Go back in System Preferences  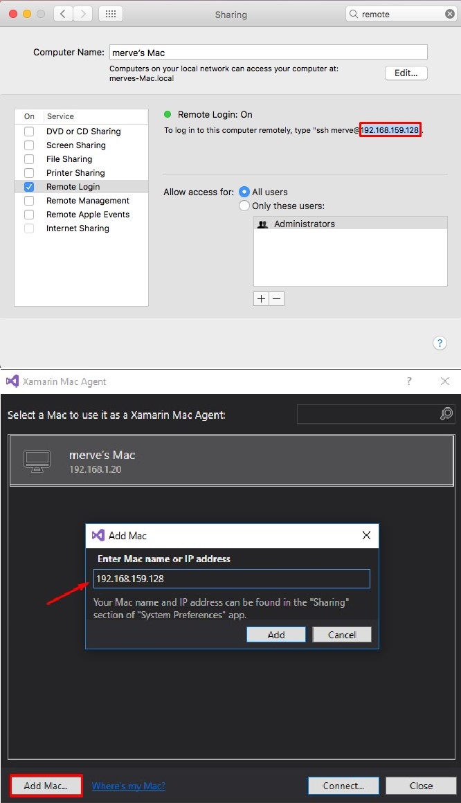[63, 14]
